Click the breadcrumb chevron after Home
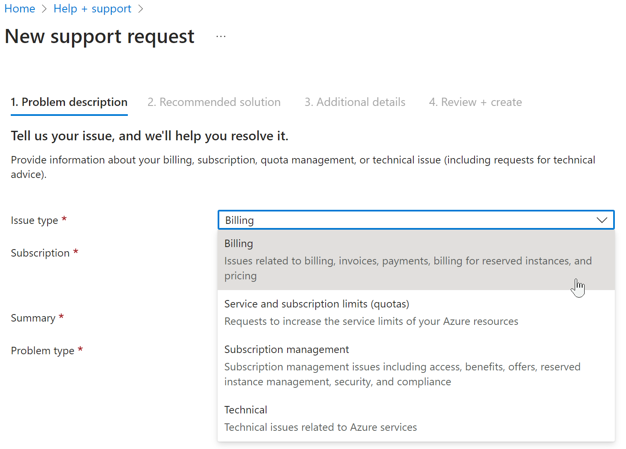The height and width of the screenshot is (449, 626). [45, 9]
